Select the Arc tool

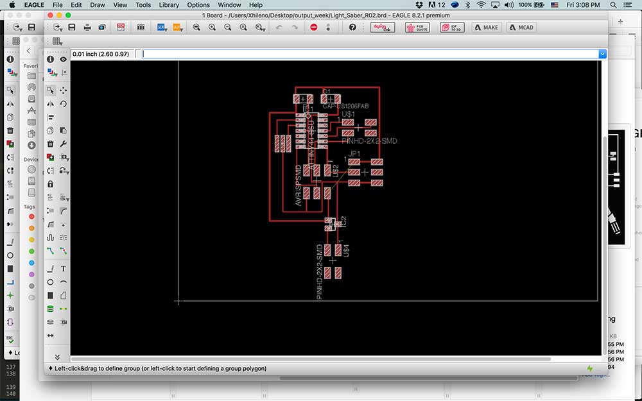(x=64, y=282)
